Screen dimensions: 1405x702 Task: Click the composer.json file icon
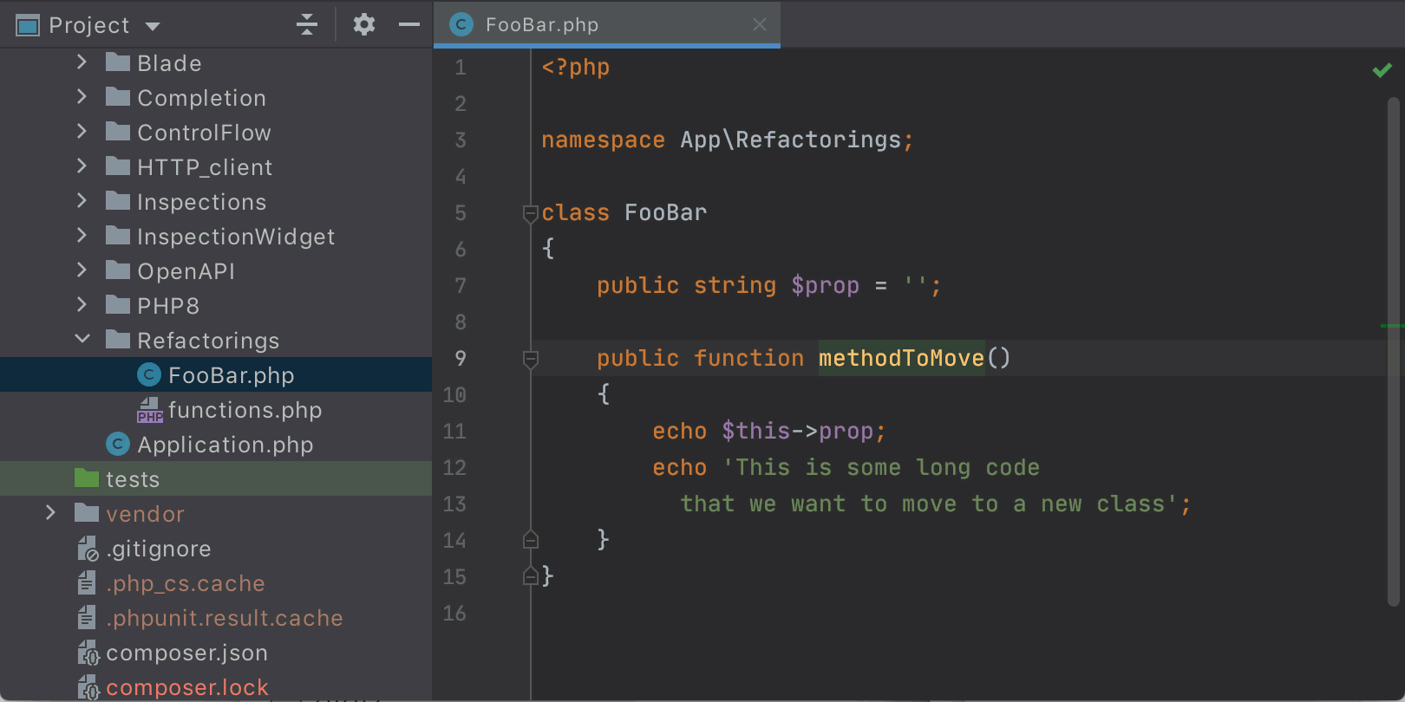click(88, 653)
